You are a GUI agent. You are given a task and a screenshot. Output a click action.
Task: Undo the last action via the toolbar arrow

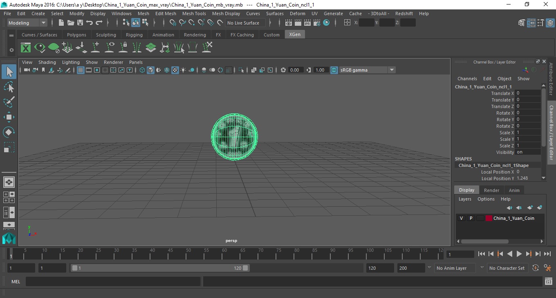(90, 23)
